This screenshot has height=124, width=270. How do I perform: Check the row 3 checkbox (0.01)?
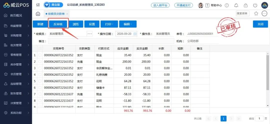(x=40, y=68)
